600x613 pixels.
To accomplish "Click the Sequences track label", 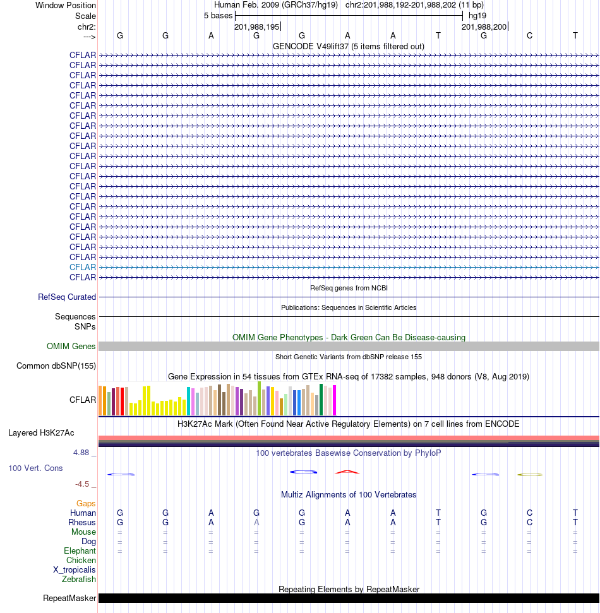I will pyautogui.click(x=75, y=316).
